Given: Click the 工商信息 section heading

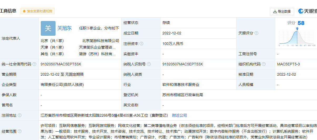Looking at the screenshot, I should 8,11.
